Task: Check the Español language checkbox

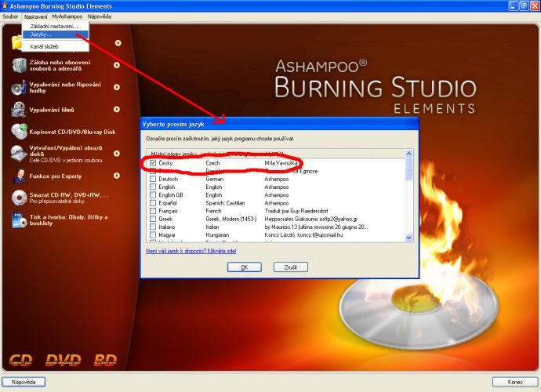Action: point(153,203)
